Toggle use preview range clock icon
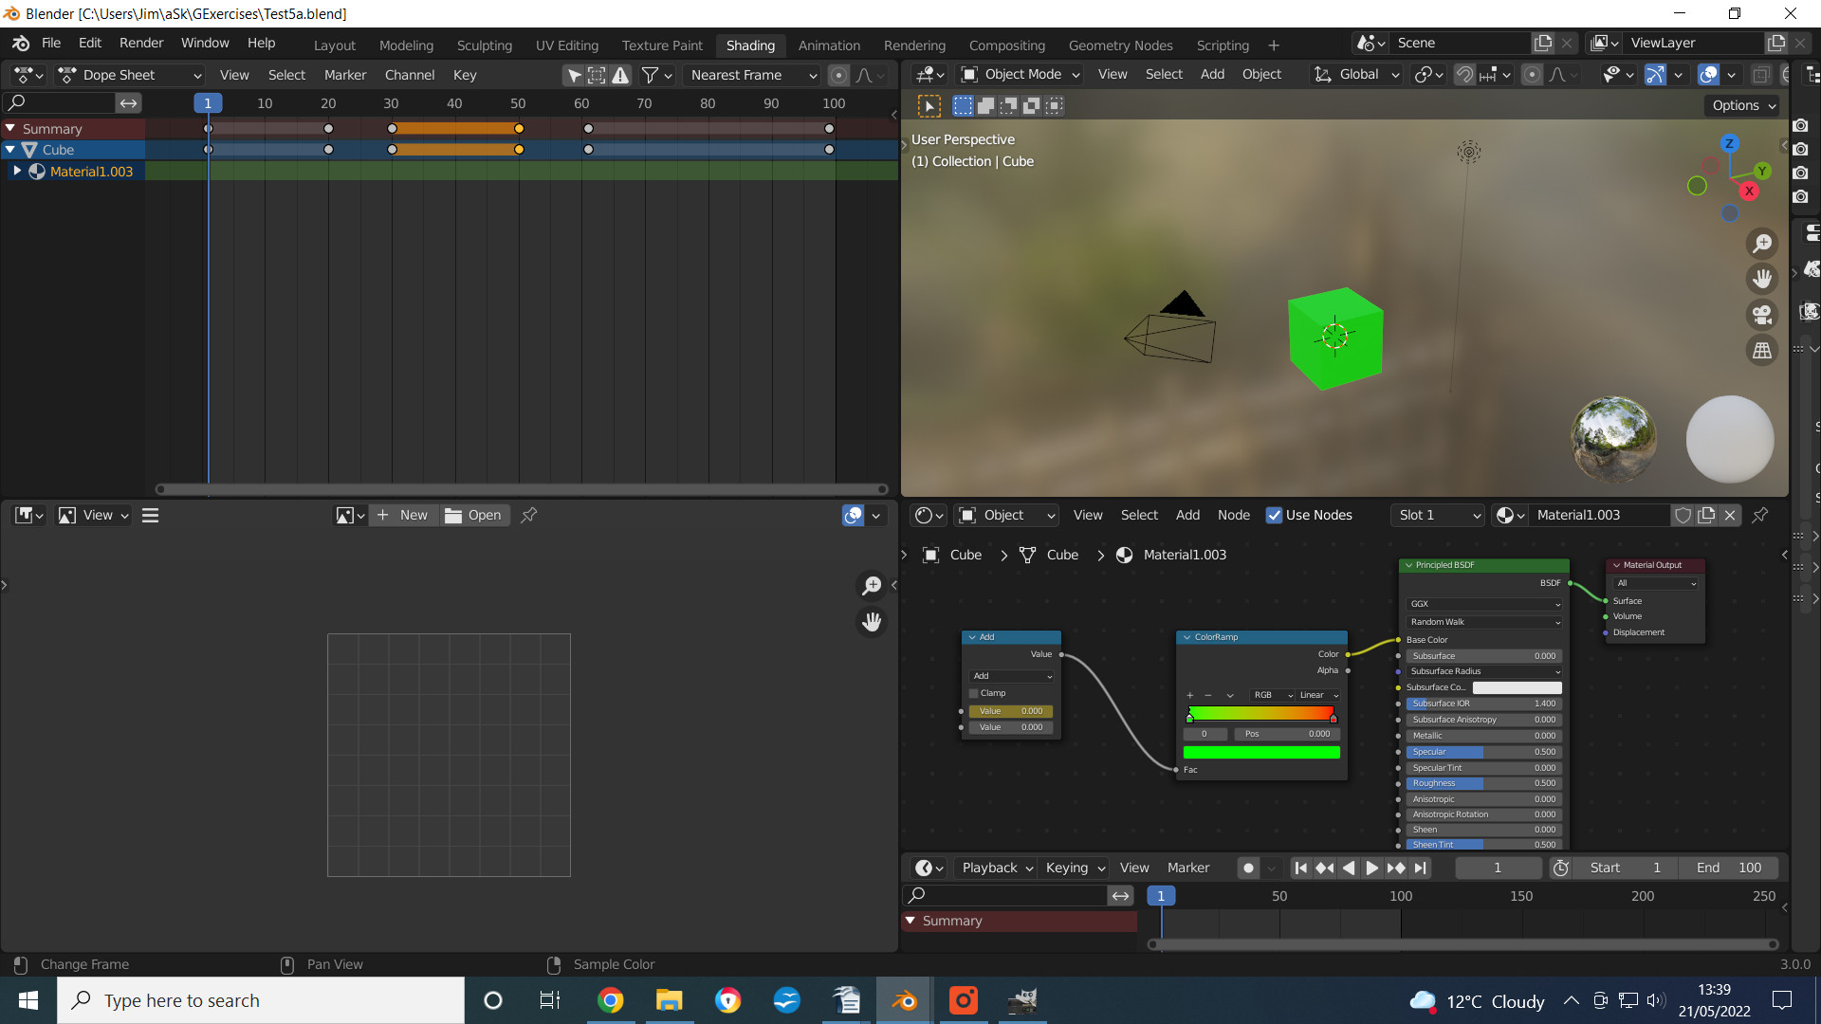Screen dimensions: 1821x1024 pos(1560,868)
